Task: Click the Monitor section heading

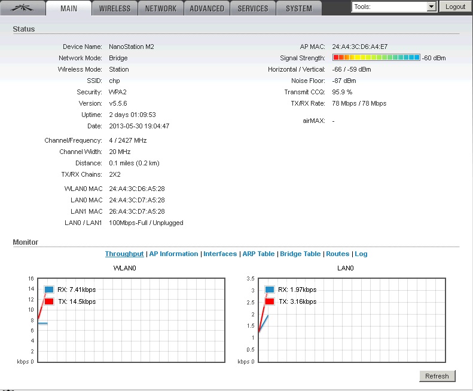Action: click(x=25, y=242)
